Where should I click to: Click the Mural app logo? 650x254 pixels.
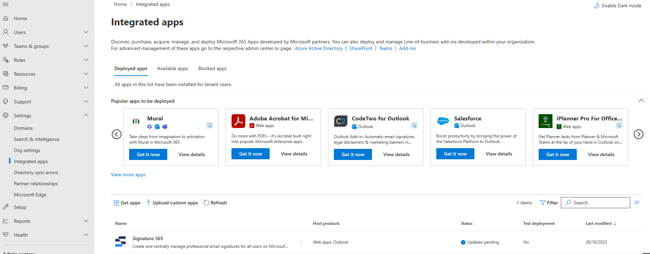point(136,121)
